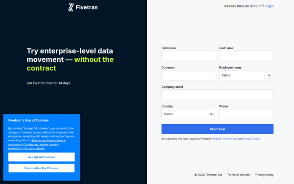Open the Privacy Notice cookies section link
Image resolution: width=294 pixels, height=184 pixels.
37,144
